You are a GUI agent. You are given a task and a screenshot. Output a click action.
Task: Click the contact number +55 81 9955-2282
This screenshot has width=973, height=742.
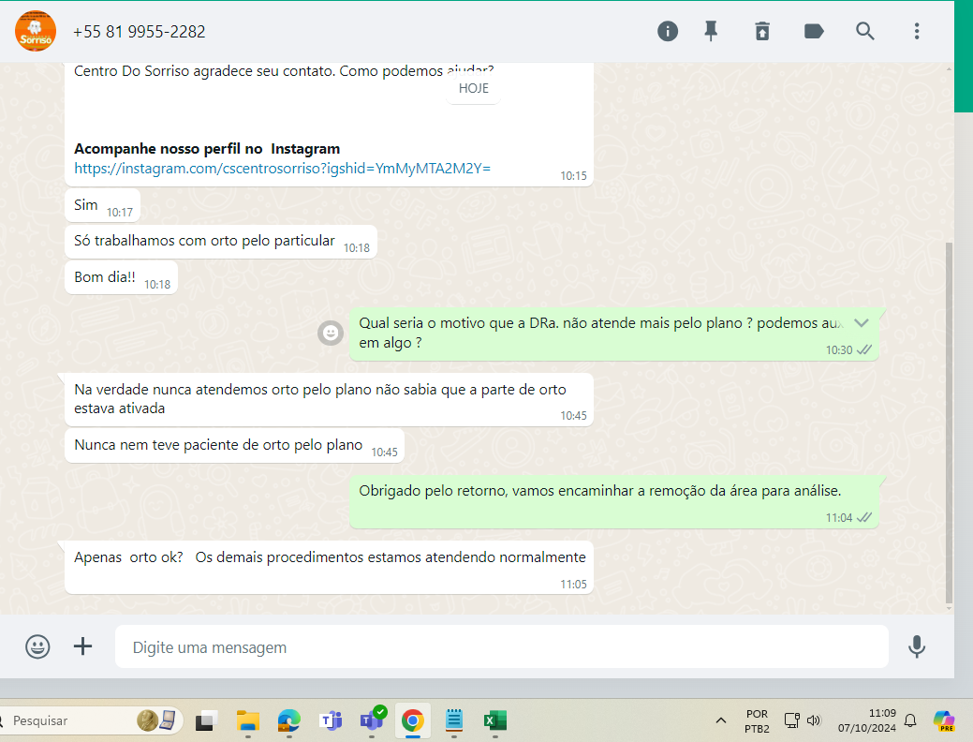[x=139, y=32]
